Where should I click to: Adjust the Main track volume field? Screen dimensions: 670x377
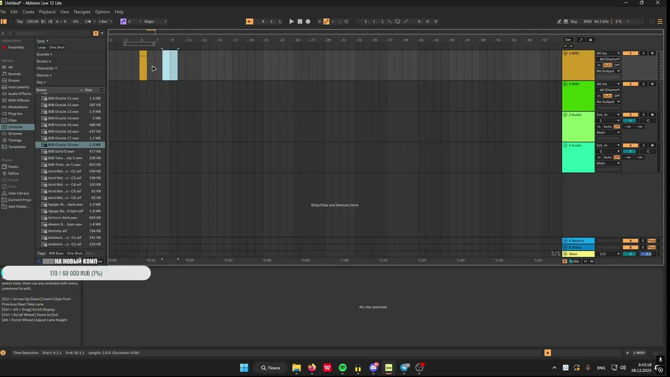coord(630,254)
